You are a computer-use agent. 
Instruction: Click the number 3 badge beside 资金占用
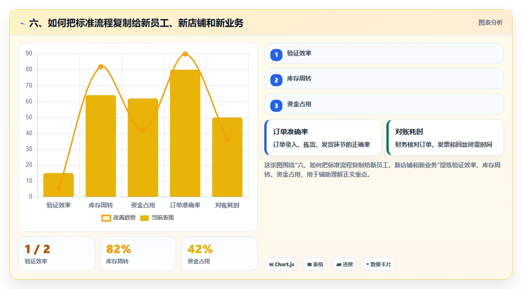pos(276,105)
